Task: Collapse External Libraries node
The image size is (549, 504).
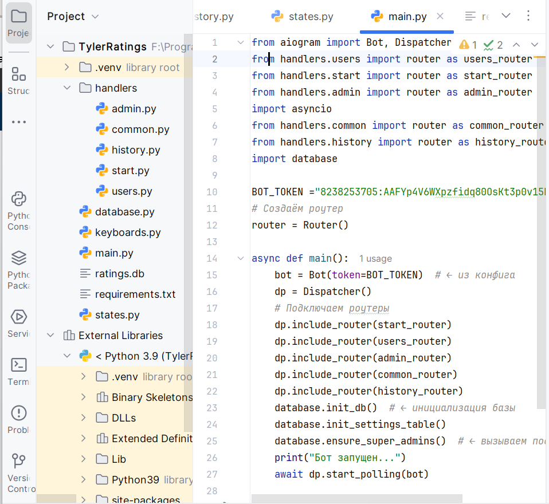Action: (50, 336)
